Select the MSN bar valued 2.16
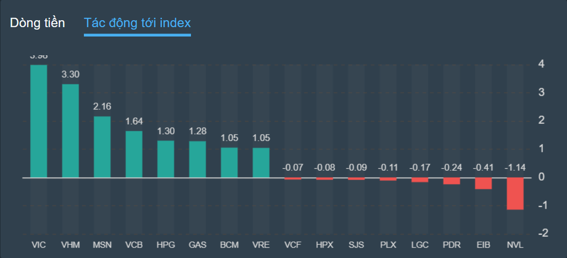Image resolution: width=567 pixels, height=258 pixels. click(102, 147)
